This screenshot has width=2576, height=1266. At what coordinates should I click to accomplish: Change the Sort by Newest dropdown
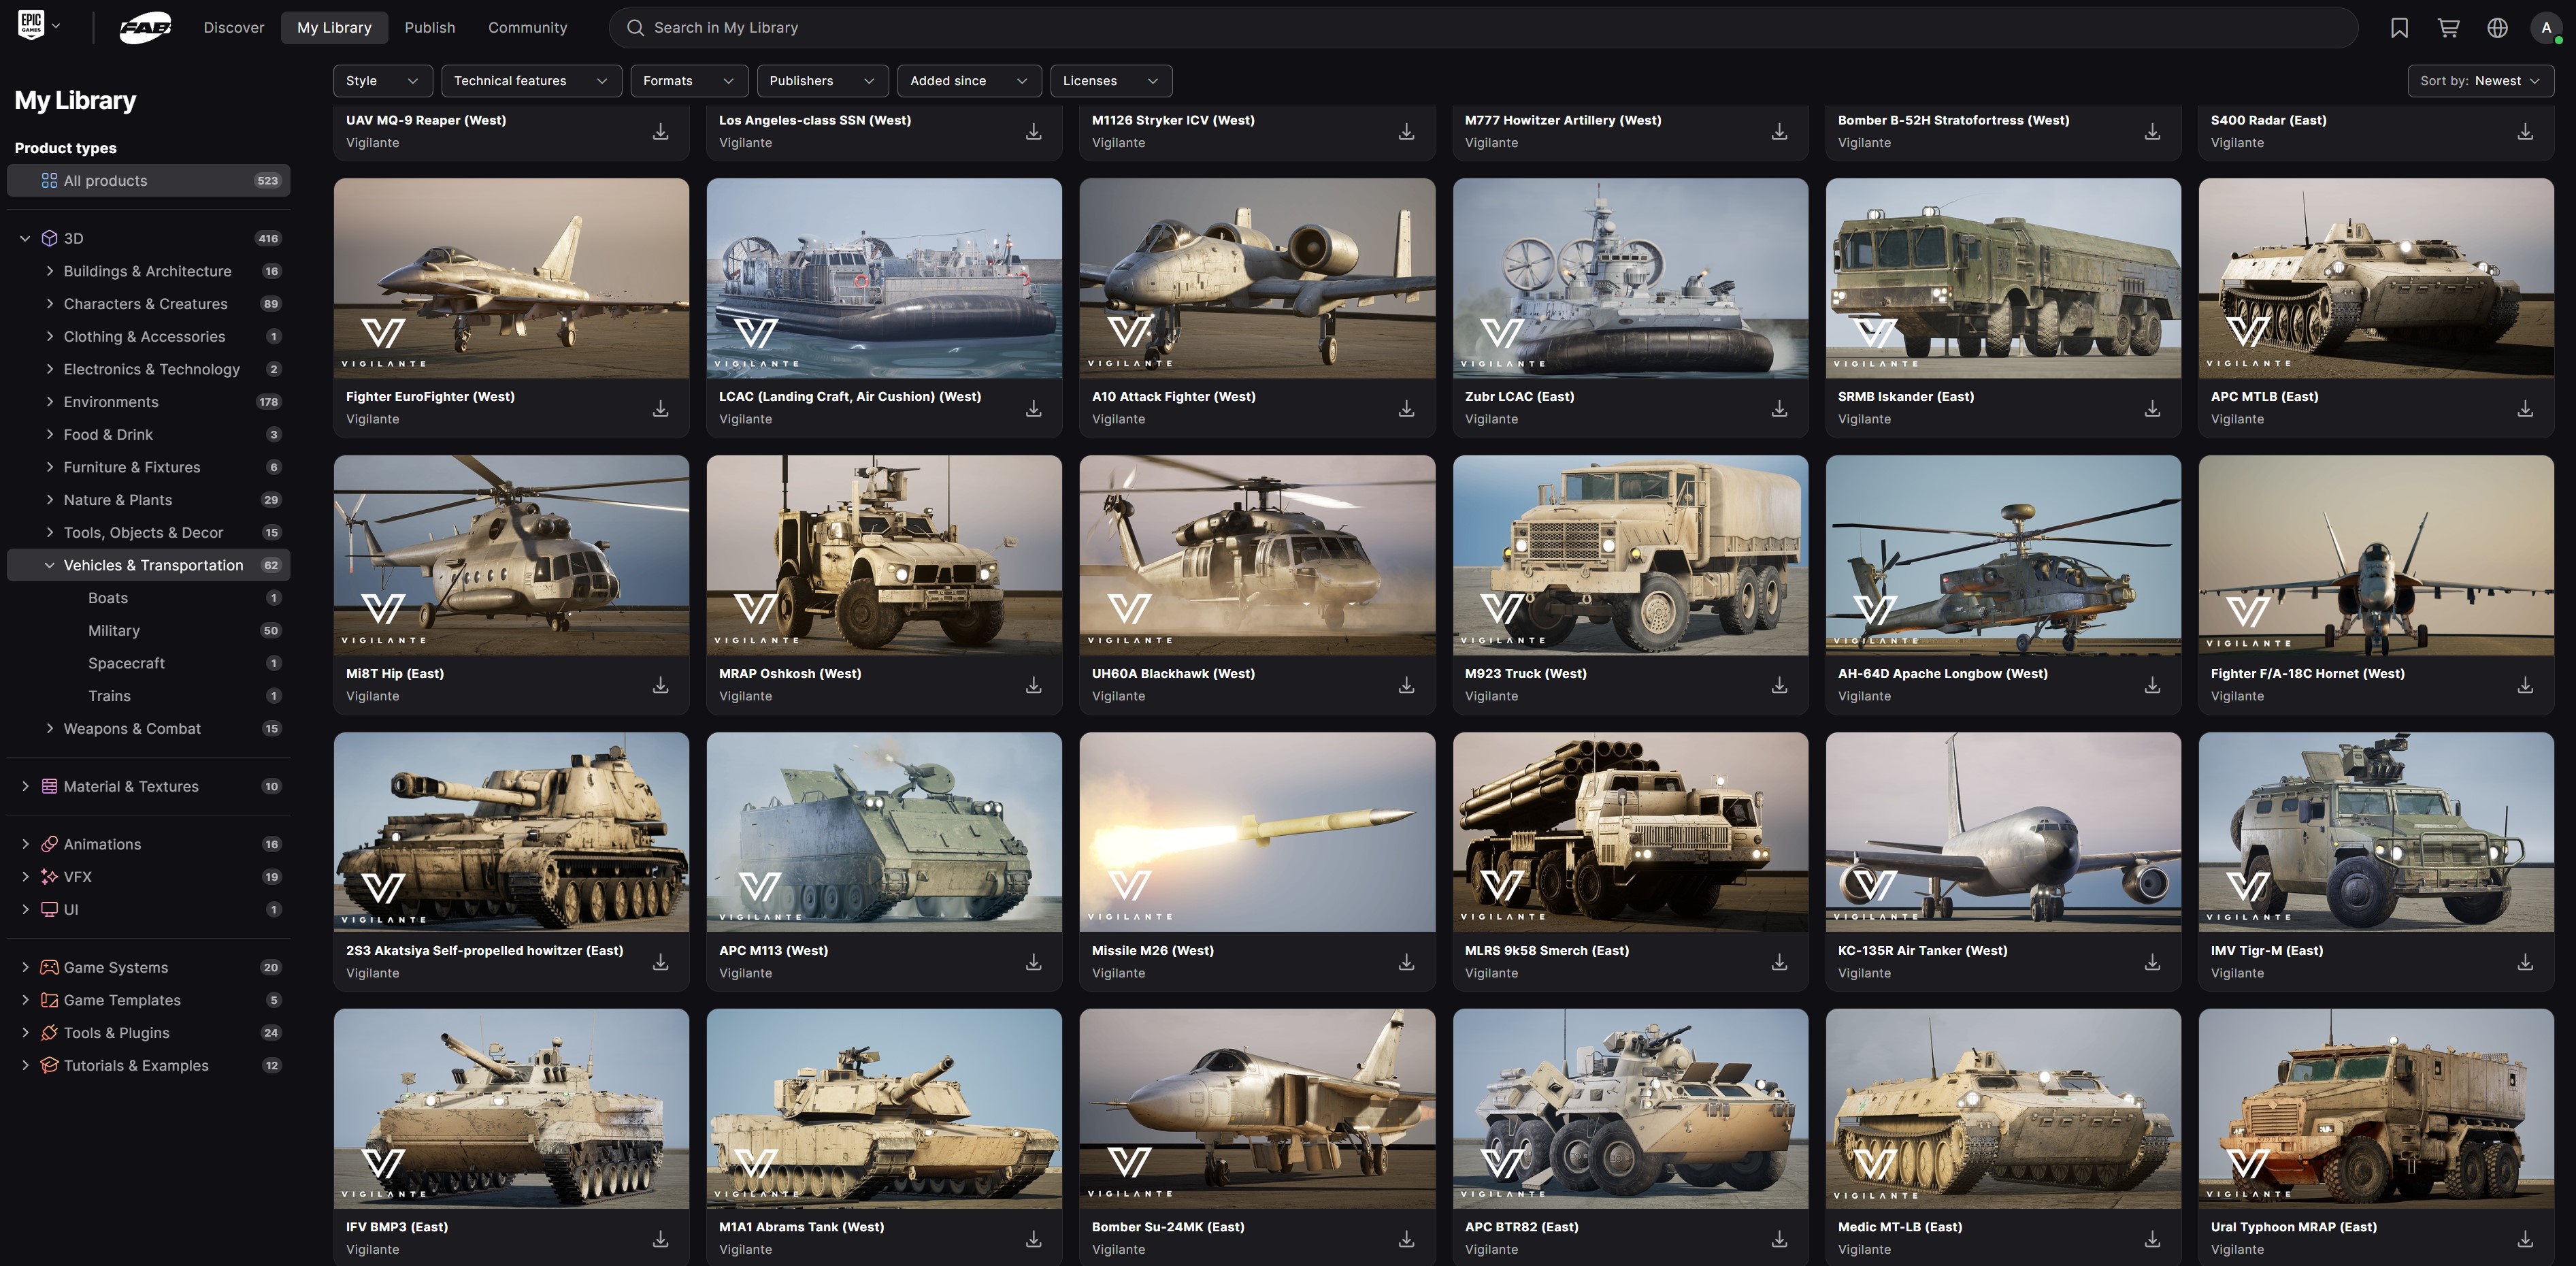(2481, 81)
